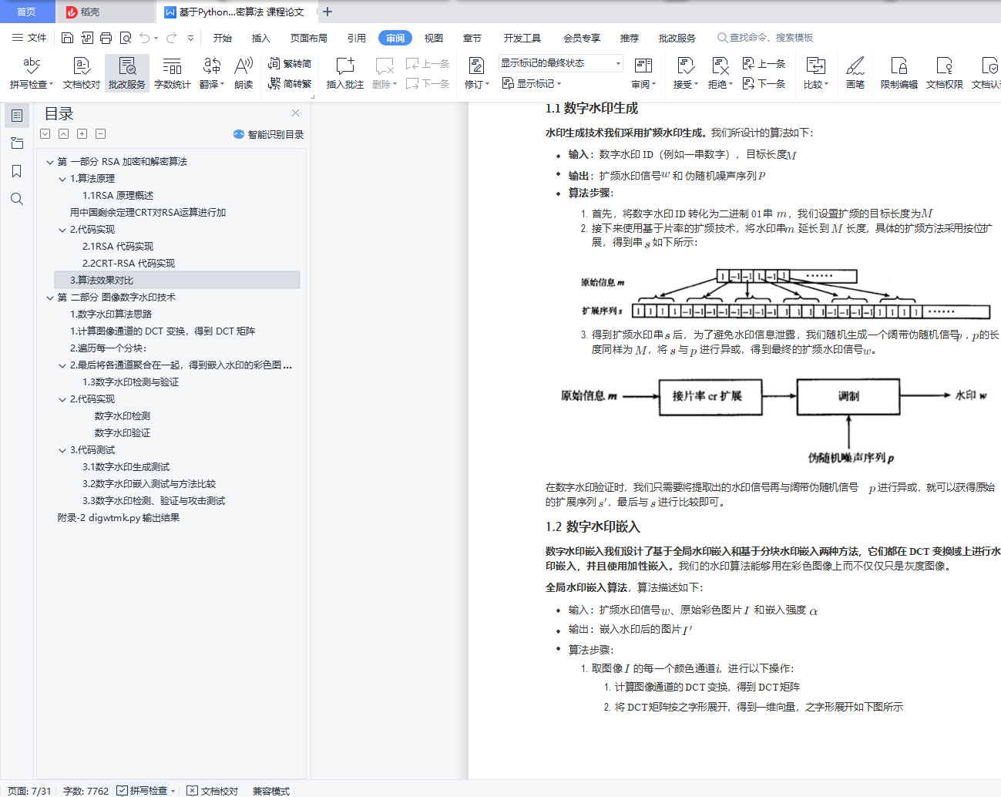Open the 拼写检查 spell check tool
This screenshot has height=797, width=1001.
[31, 72]
